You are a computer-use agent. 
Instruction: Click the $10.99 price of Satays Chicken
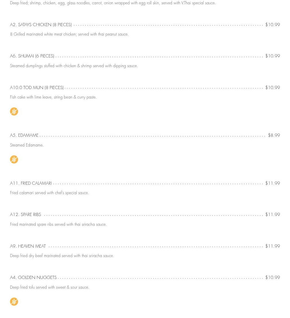click(272, 25)
